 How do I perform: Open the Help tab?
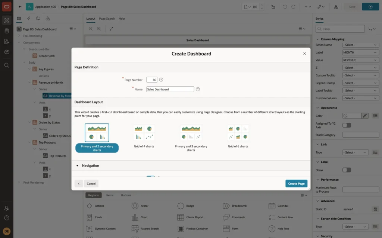click(x=122, y=19)
